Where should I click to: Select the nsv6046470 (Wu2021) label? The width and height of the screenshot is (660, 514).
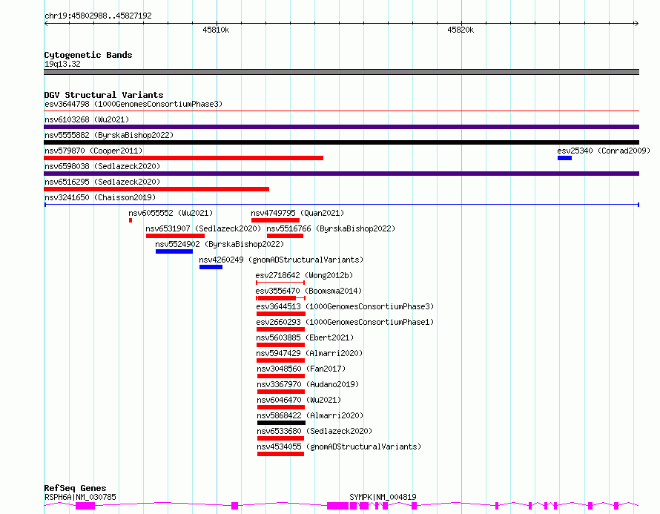coord(300,400)
